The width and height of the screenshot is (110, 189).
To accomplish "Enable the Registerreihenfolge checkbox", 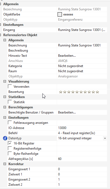I will coord(10,148).
